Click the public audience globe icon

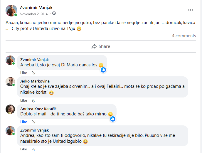tap(54, 14)
